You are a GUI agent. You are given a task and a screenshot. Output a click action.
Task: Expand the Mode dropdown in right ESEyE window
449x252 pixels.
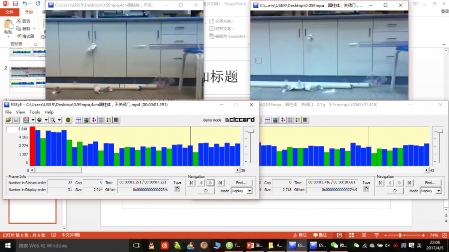pos(439,191)
